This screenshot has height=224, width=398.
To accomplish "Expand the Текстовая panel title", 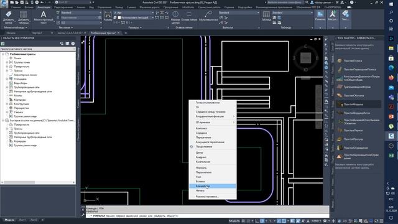I will click(x=65, y=27).
